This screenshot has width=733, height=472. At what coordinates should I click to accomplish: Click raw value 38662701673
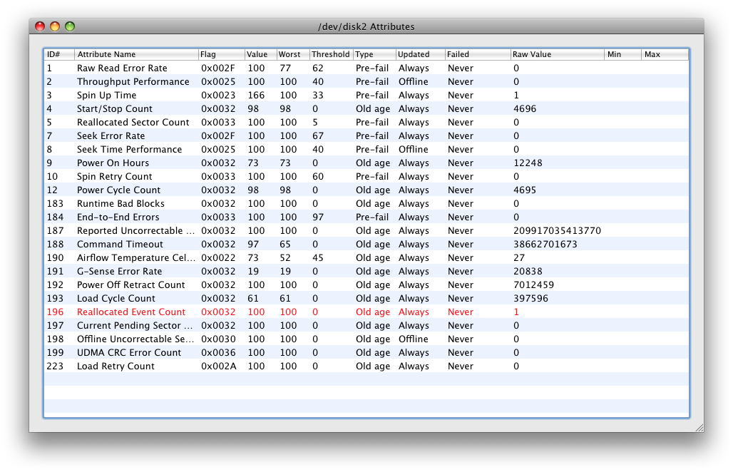pyautogui.click(x=545, y=245)
